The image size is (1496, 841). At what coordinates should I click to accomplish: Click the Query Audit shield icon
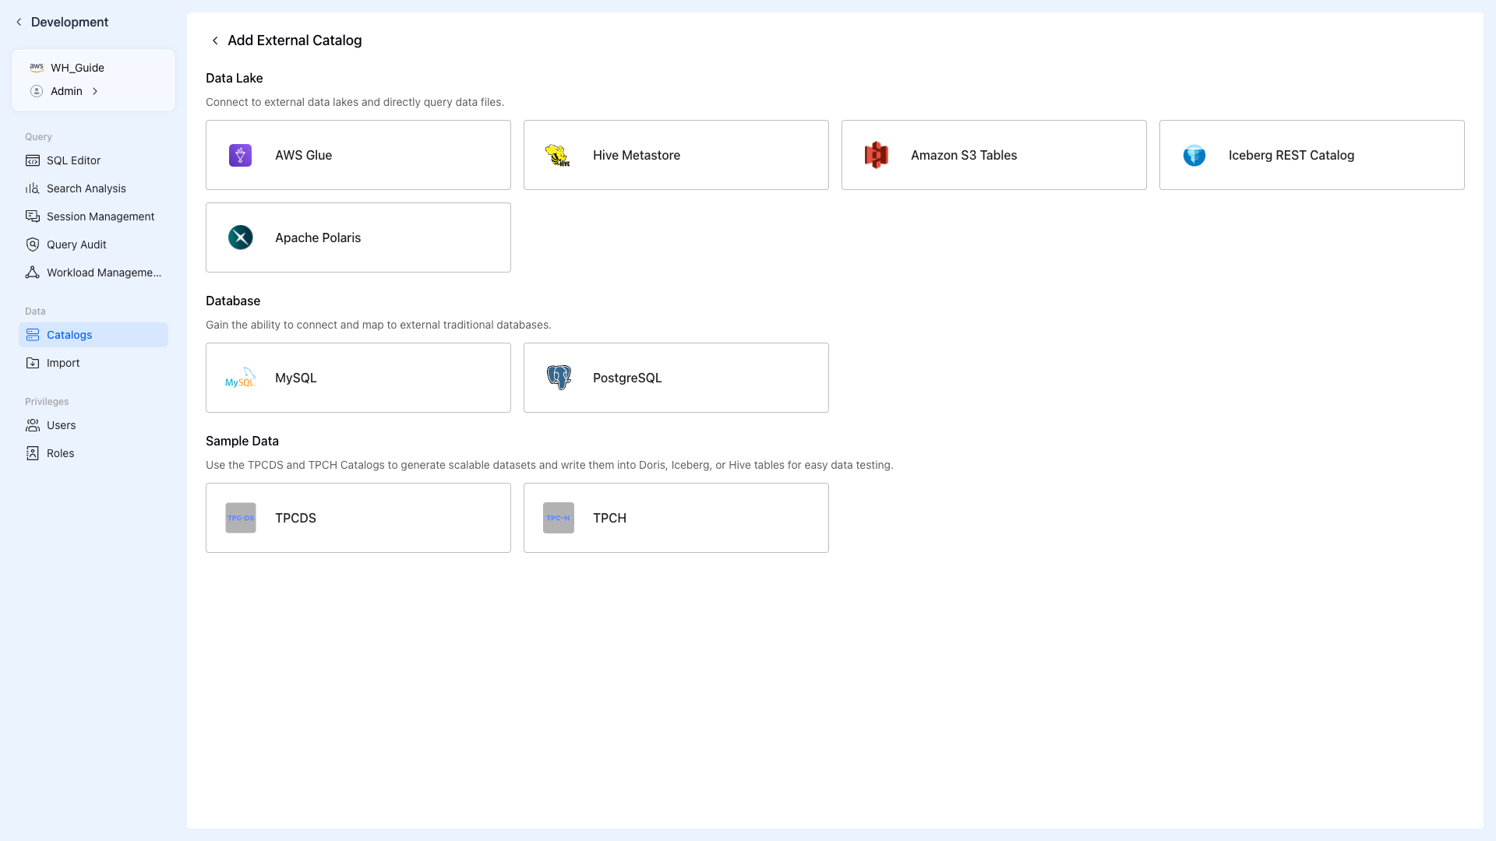(32, 245)
